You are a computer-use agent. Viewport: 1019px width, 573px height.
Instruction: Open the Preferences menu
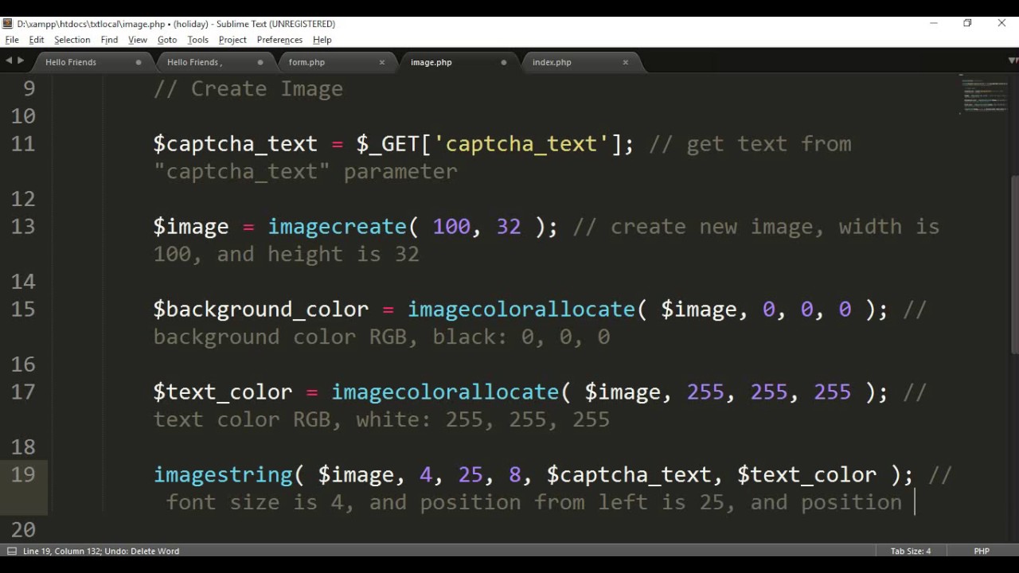(x=279, y=40)
